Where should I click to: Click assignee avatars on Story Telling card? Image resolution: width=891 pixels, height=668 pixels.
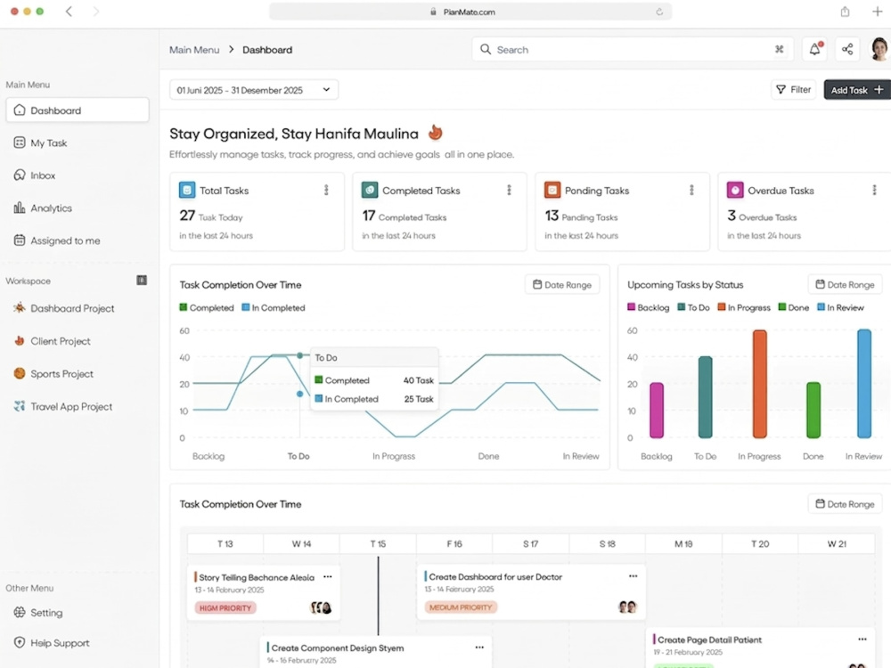pyautogui.click(x=321, y=607)
